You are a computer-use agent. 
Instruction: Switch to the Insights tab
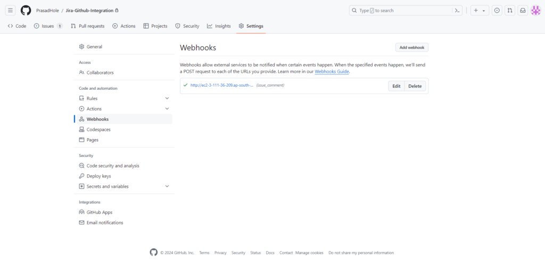[219, 26]
